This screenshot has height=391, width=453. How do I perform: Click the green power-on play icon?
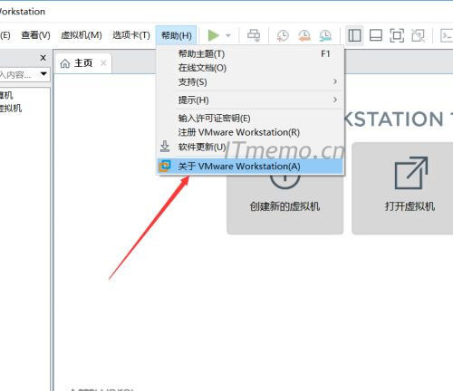pos(214,35)
